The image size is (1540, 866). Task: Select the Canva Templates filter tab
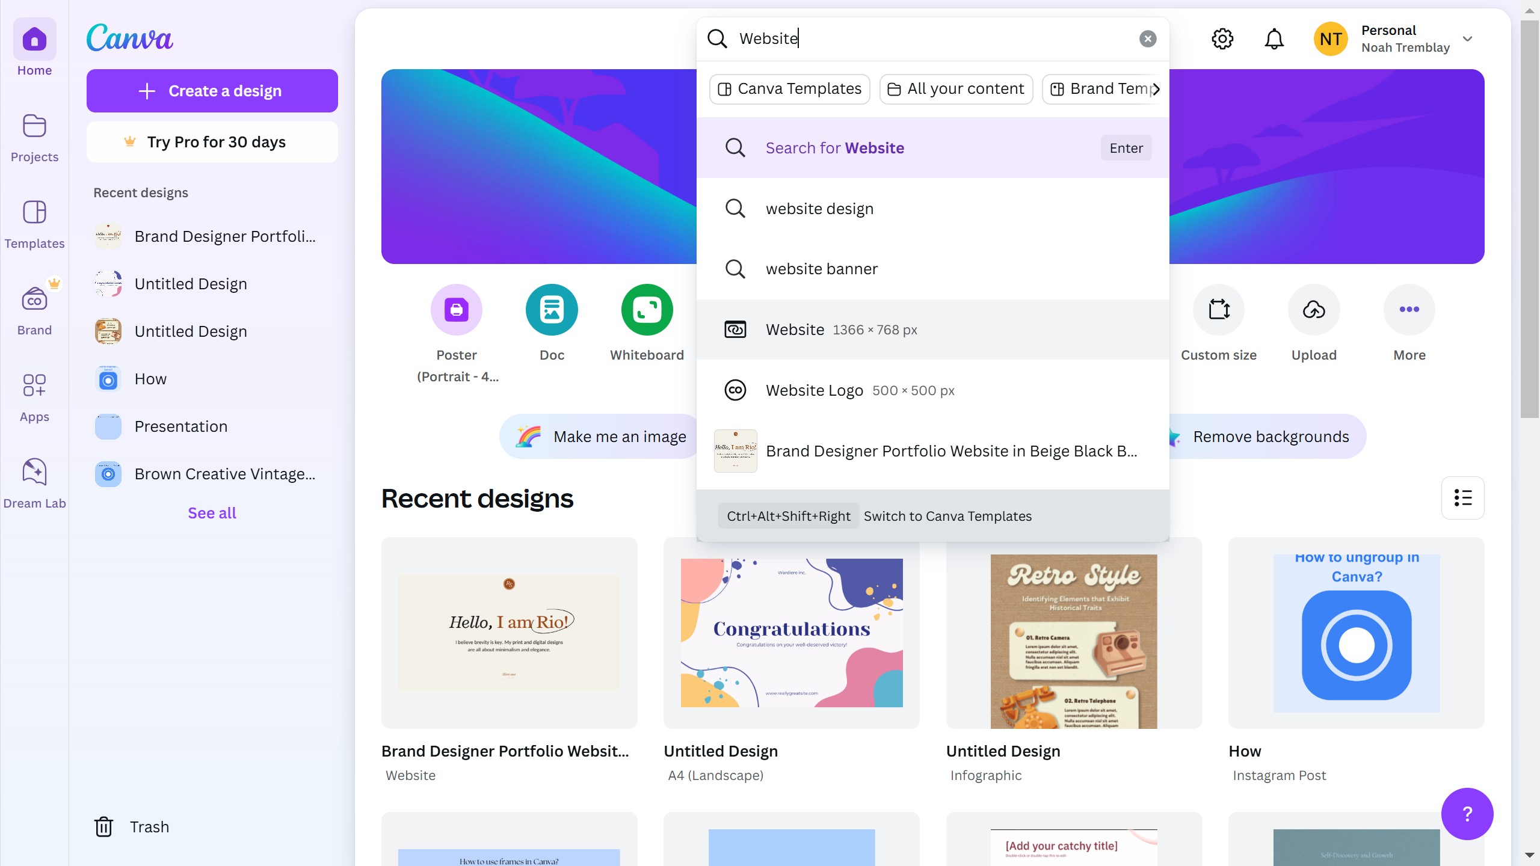[789, 89]
